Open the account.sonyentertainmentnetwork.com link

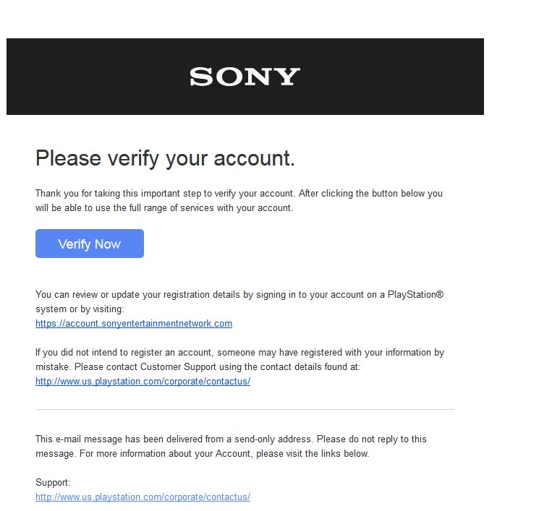coord(134,324)
